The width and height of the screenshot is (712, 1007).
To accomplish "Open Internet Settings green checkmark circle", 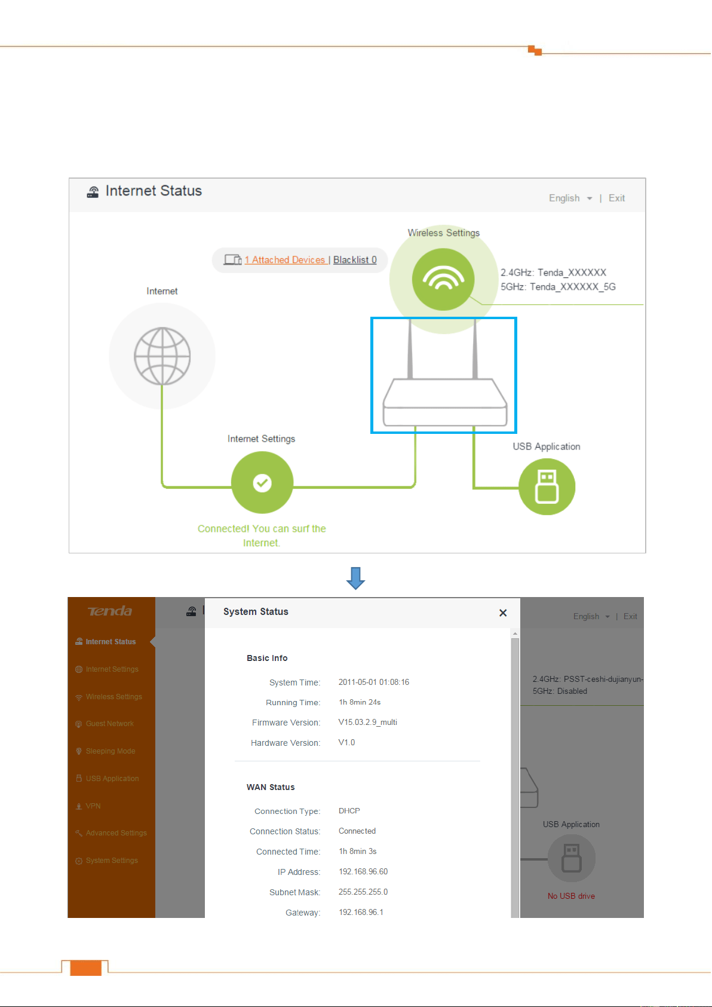I will (x=262, y=482).
